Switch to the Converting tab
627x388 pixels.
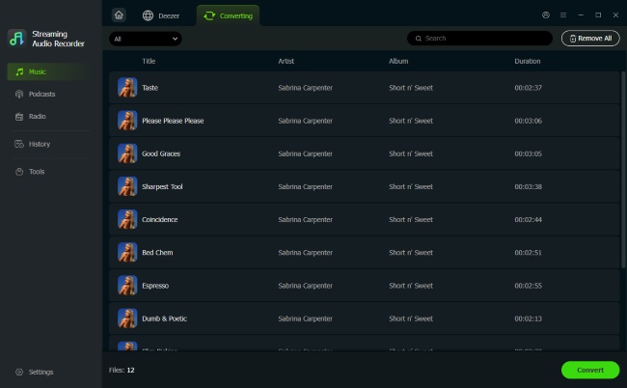click(x=228, y=15)
